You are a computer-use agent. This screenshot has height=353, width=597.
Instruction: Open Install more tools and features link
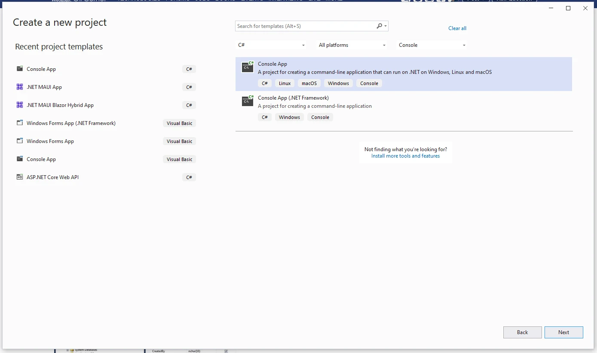[405, 156]
